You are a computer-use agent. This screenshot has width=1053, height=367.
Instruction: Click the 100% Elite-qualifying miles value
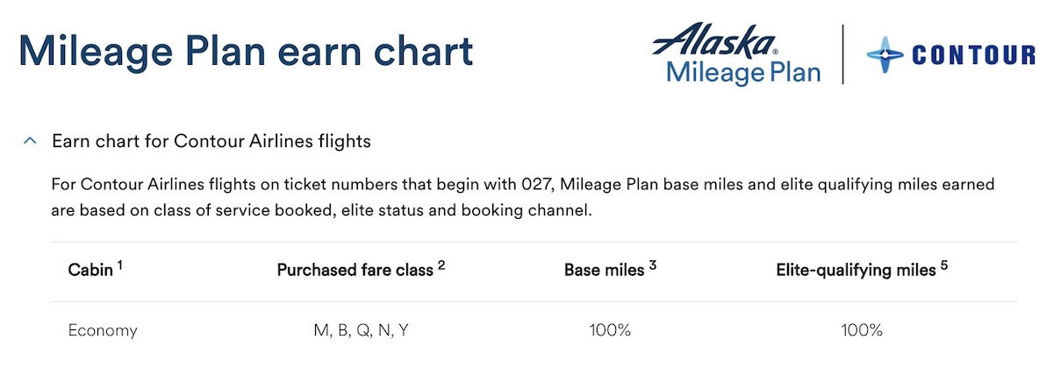click(x=861, y=330)
